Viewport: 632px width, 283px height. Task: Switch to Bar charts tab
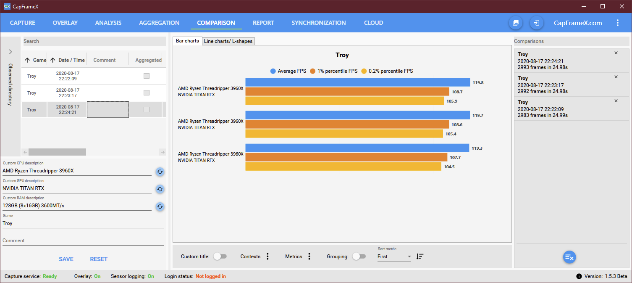coord(187,41)
